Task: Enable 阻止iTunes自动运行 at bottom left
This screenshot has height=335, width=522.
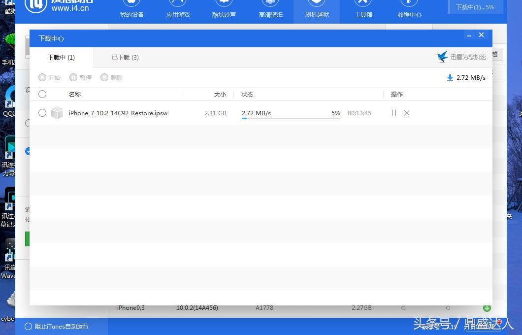Action: tap(28, 326)
